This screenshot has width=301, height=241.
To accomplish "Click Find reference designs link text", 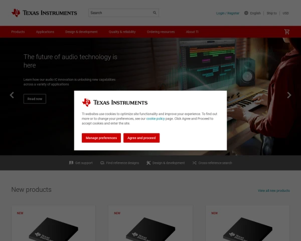I will [122, 163].
